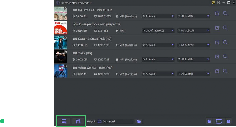Click the shopping cart purchase icon

point(213,3)
